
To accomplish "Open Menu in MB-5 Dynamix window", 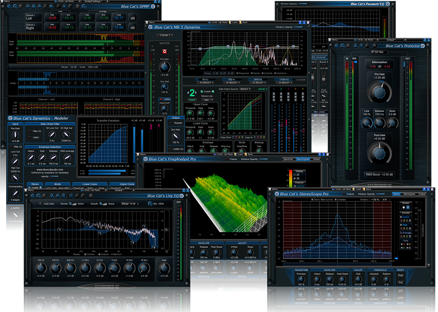I will (151, 22).
